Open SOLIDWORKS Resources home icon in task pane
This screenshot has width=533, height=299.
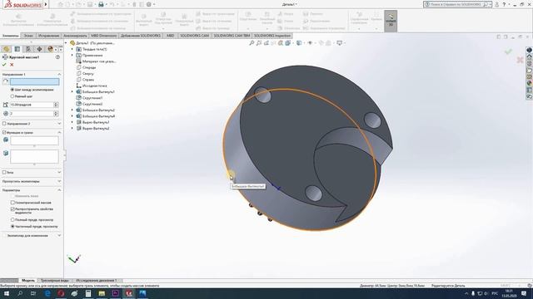coord(530,56)
